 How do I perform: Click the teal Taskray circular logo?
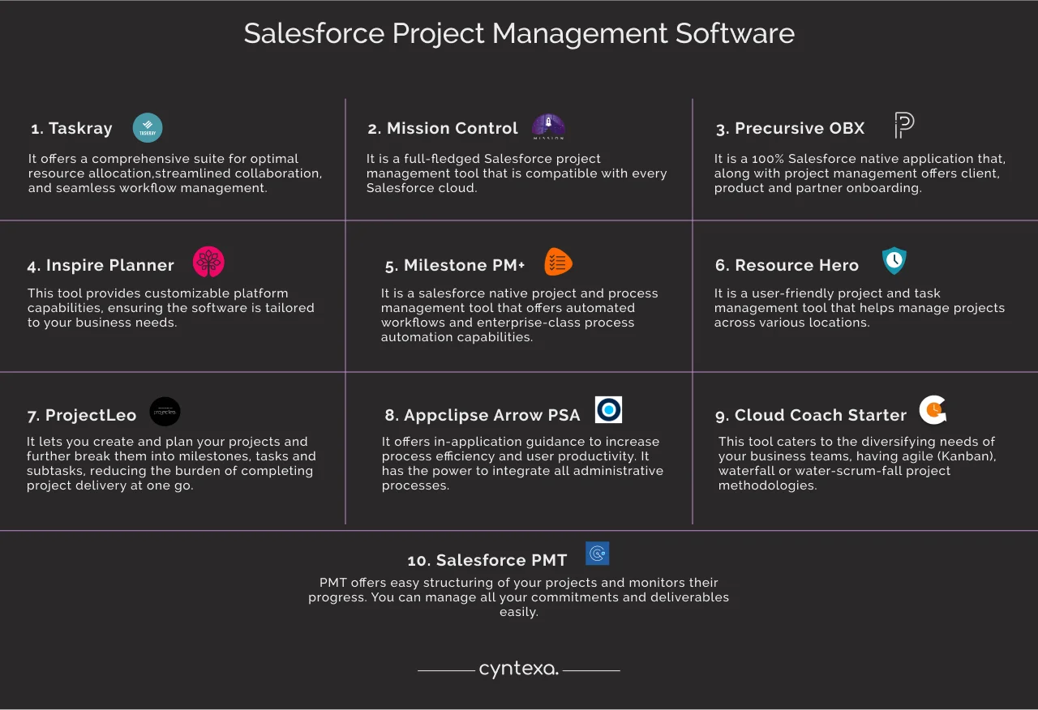pos(147,127)
